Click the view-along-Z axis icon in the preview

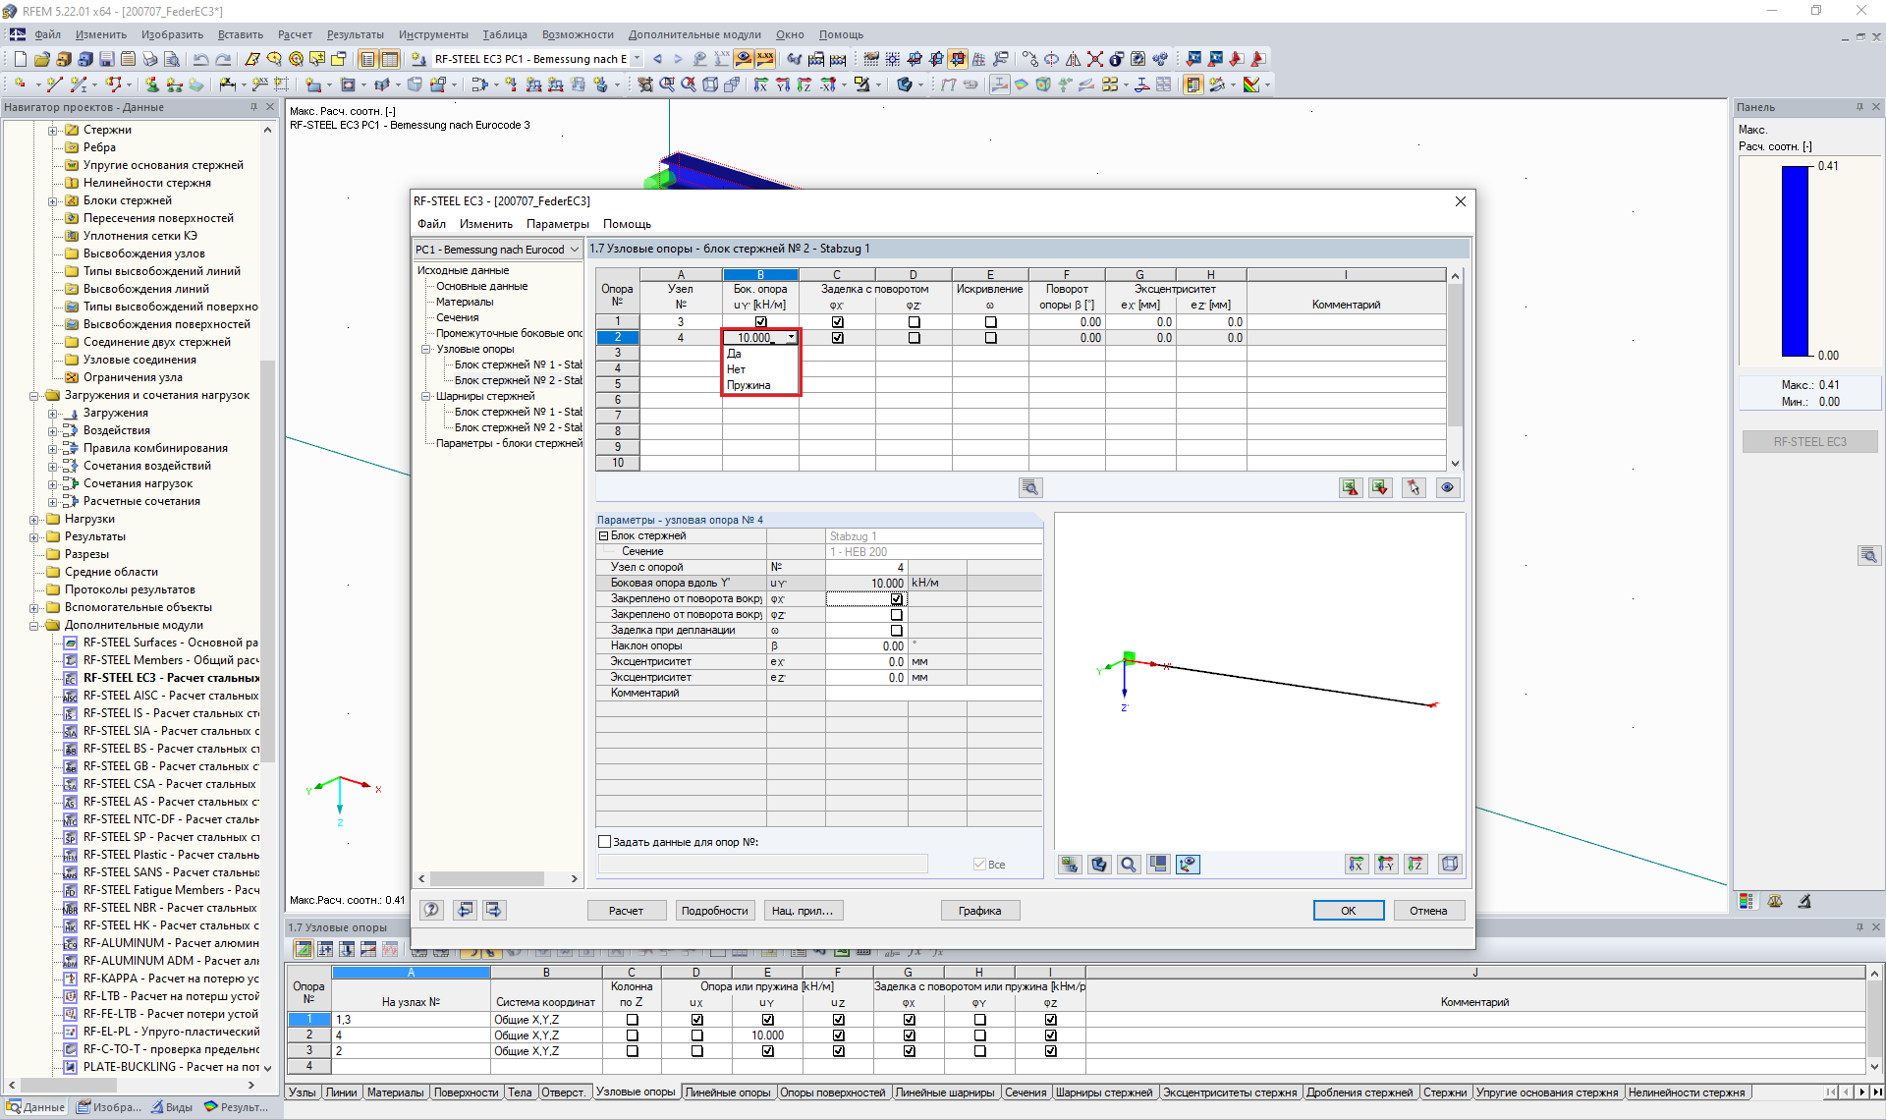pyautogui.click(x=1415, y=865)
